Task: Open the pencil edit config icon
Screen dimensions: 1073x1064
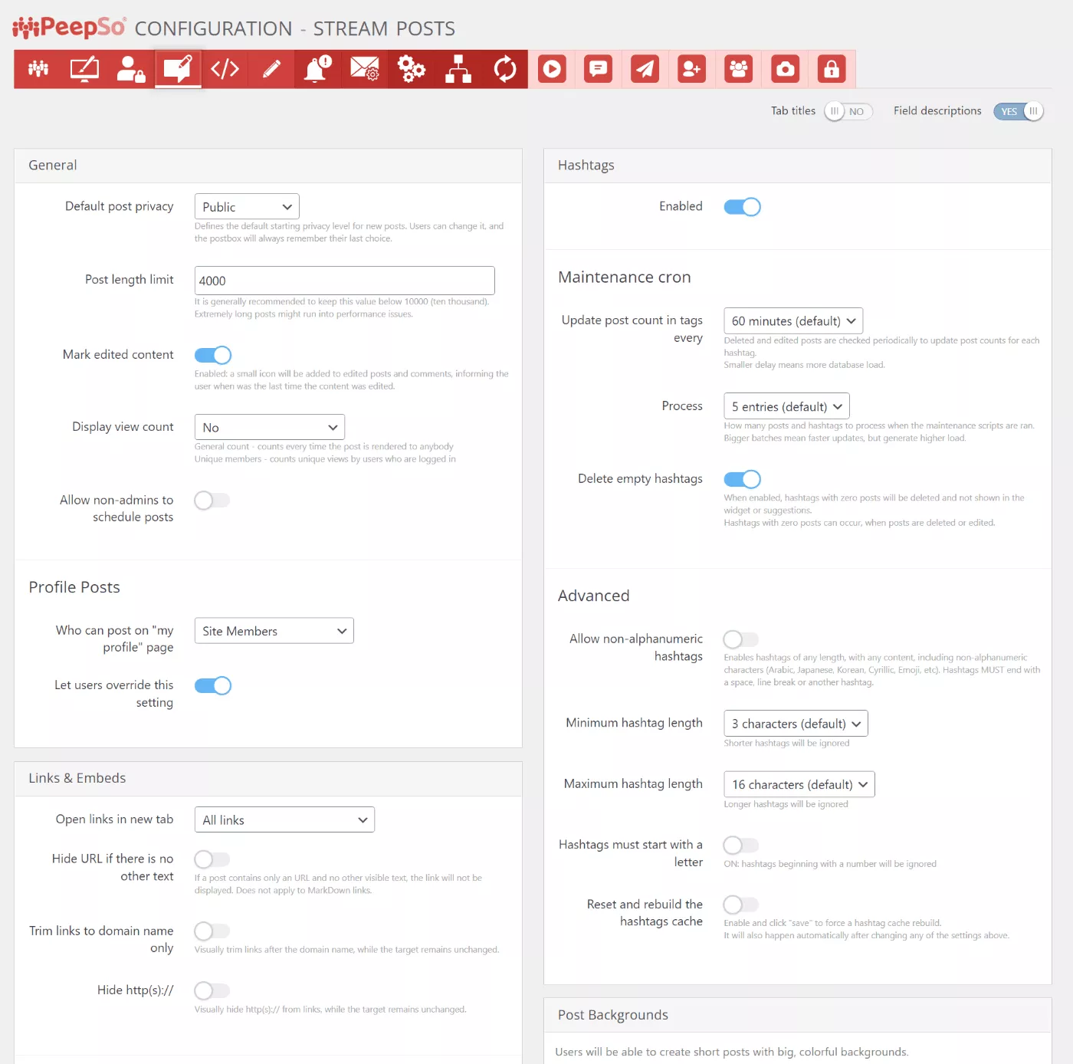Action: (271, 69)
